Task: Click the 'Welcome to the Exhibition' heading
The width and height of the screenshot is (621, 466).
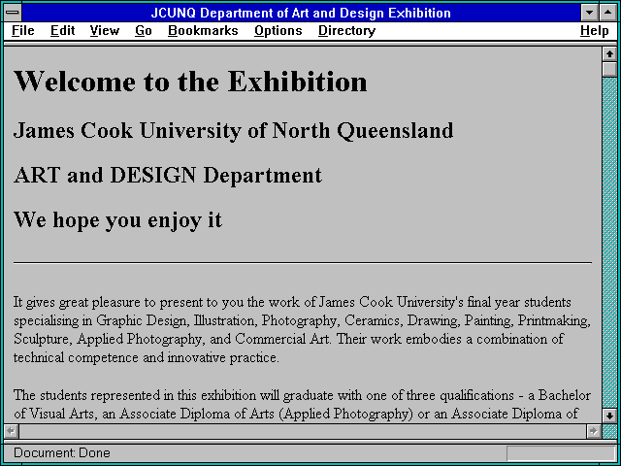Action: [x=190, y=82]
